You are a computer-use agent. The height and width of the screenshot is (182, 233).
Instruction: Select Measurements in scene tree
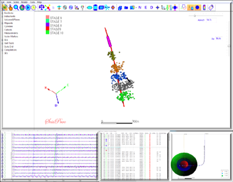(11, 33)
